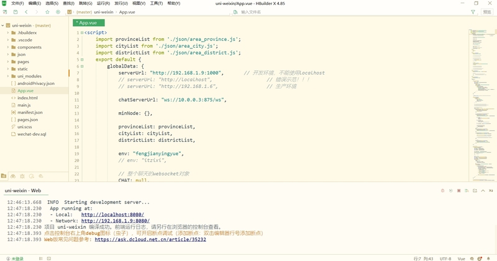This screenshot has height=261, width=497.
Task: Expand the json folder
Action: (8, 55)
